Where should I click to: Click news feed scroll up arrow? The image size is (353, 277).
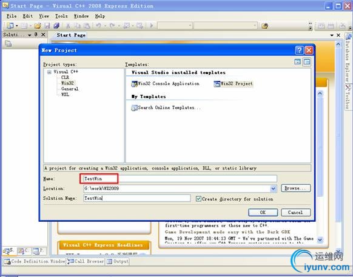pyautogui.click(x=320, y=94)
